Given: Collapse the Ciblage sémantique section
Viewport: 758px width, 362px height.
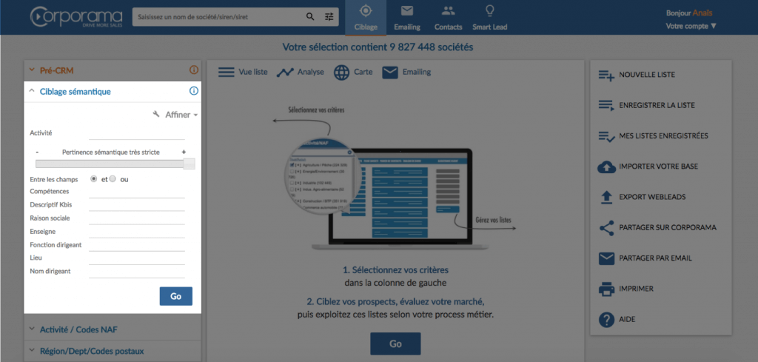Looking at the screenshot, I should pos(32,91).
